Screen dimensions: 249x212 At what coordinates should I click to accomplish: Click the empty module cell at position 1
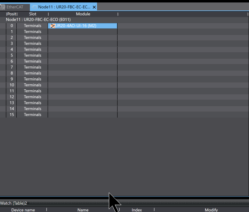click(x=82, y=32)
